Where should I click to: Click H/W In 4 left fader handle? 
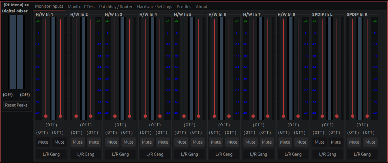point(145,116)
